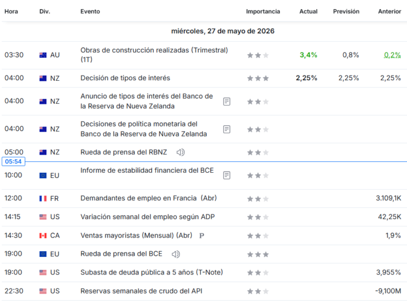Open Demandantes de empleo en Francia event
Image resolution: width=407 pixels, height=302 pixels.
tap(149, 198)
